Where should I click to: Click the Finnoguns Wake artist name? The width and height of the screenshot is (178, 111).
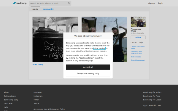[x=136, y=30]
